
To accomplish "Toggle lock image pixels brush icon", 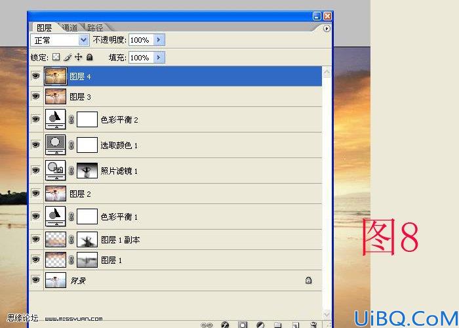I will pos(68,57).
